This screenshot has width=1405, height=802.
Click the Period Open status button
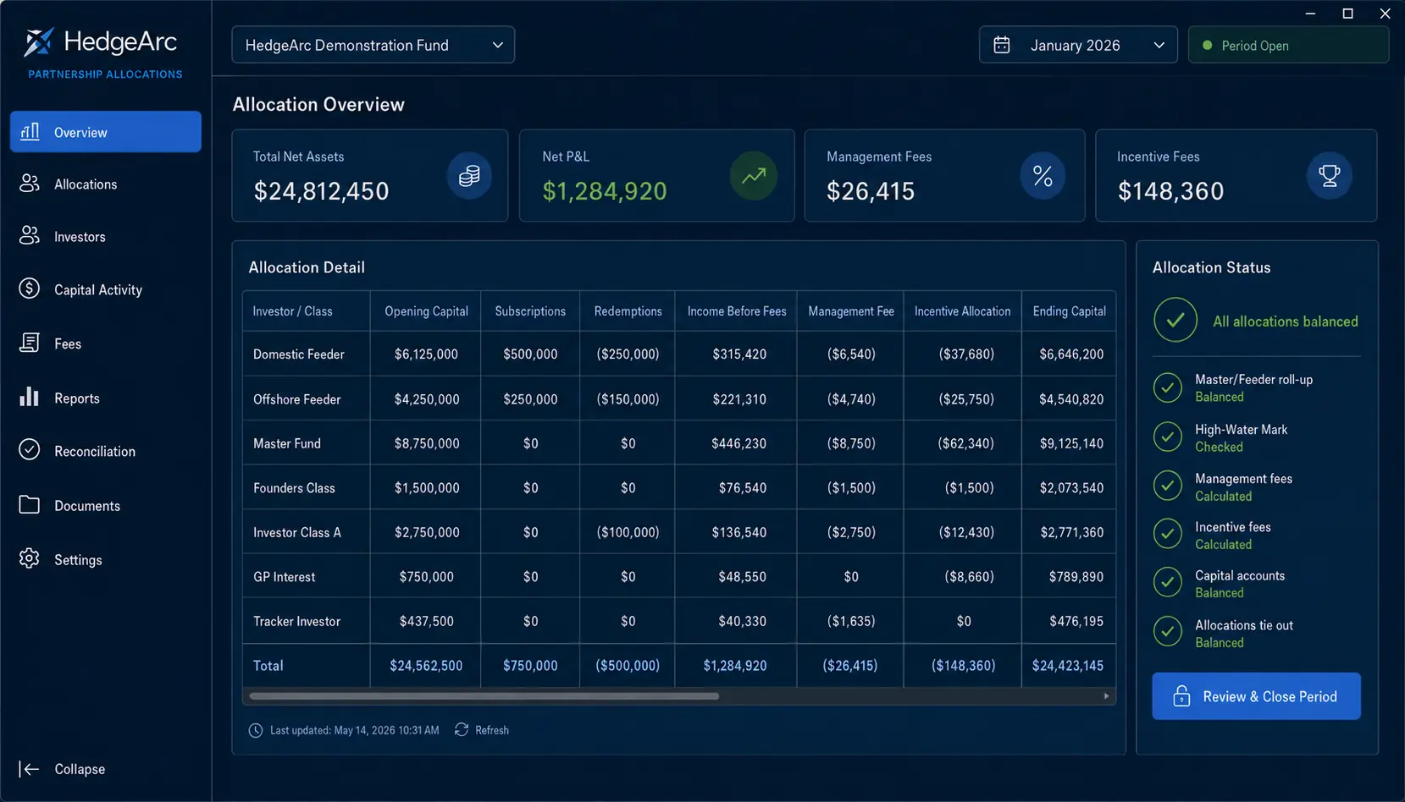click(x=1288, y=45)
